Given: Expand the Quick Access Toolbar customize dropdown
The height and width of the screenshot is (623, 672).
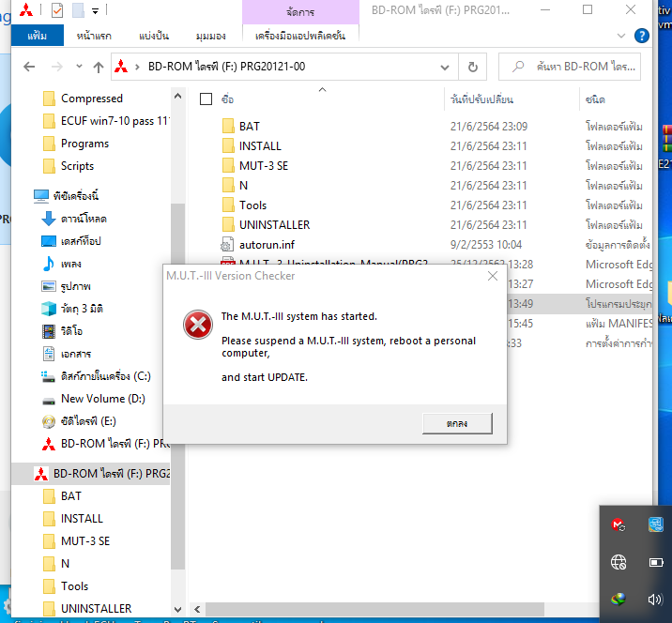Looking at the screenshot, I should click(x=96, y=11).
